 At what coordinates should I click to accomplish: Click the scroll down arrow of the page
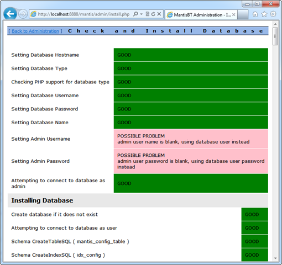pos(275,258)
